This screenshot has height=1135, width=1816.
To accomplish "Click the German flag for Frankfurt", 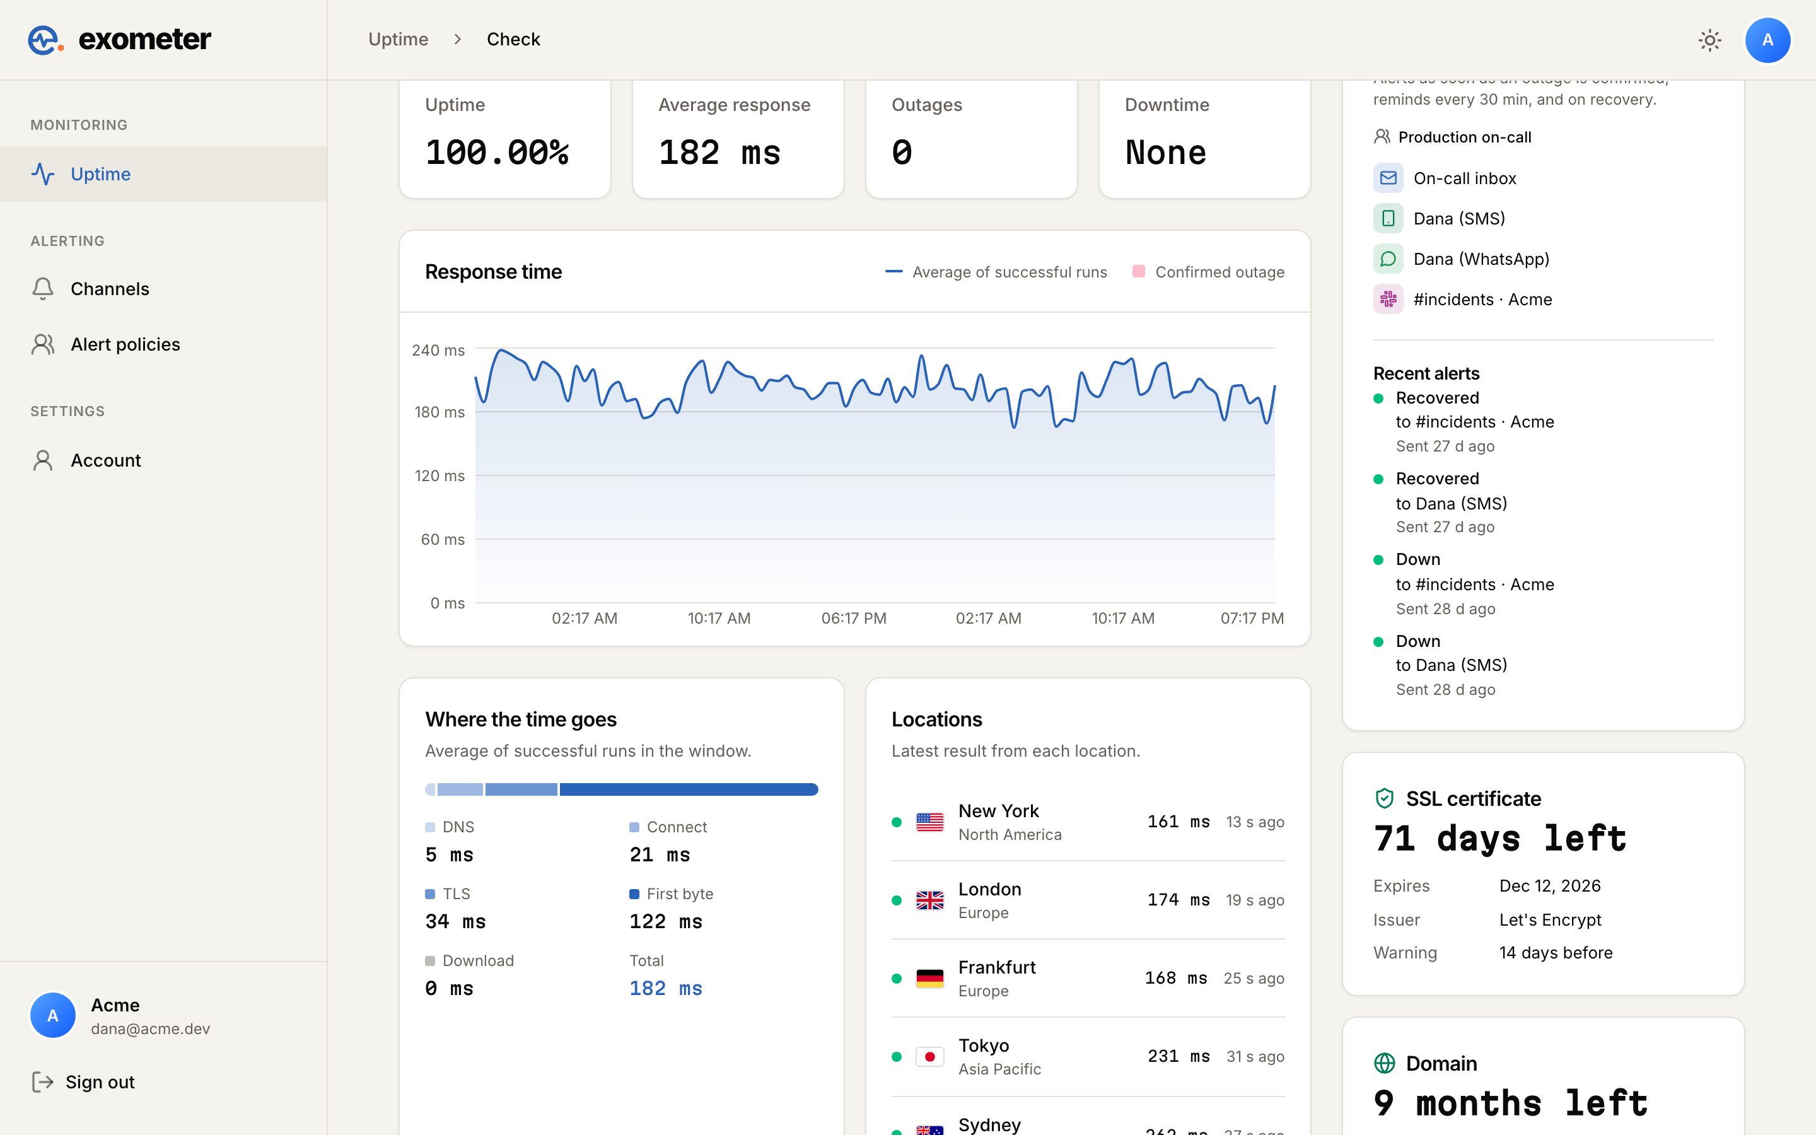I will pos(930,978).
